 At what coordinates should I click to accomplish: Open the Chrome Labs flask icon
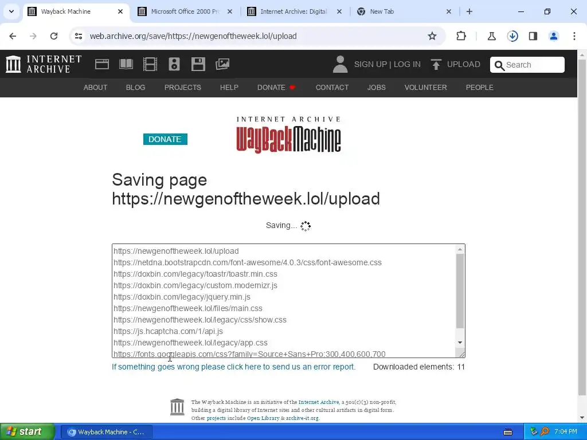click(x=491, y=36)
